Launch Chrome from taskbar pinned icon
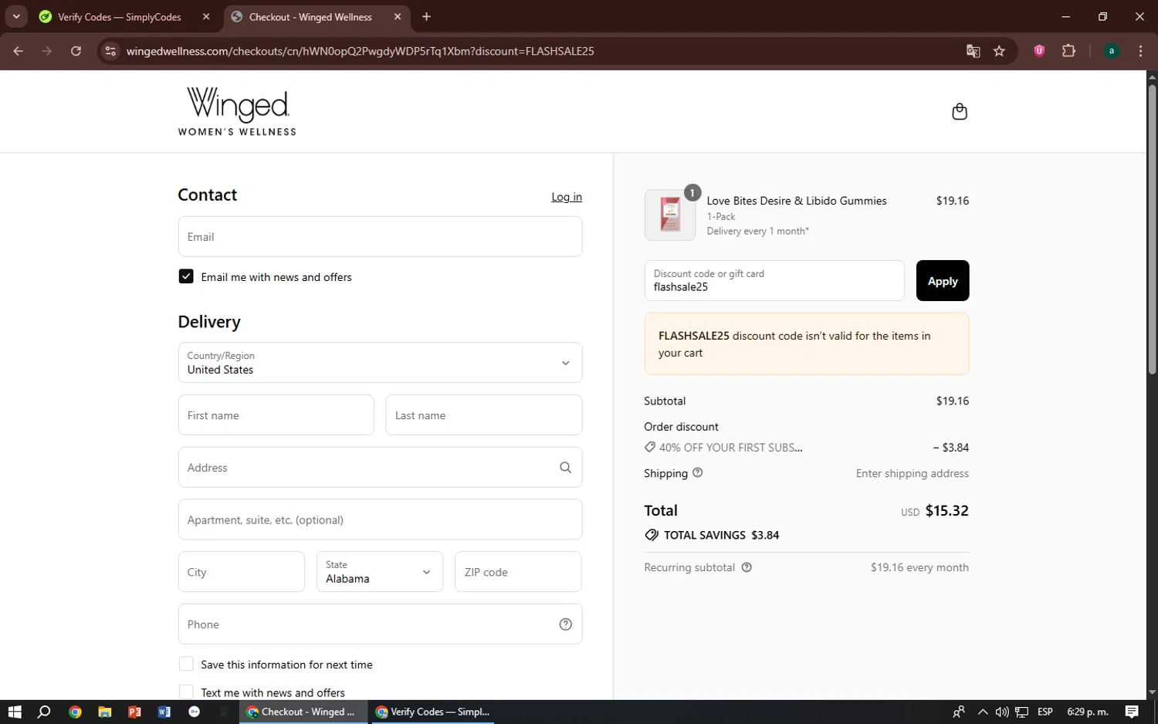This screenshot has height=724, width=1158. (x=75, y=712)
